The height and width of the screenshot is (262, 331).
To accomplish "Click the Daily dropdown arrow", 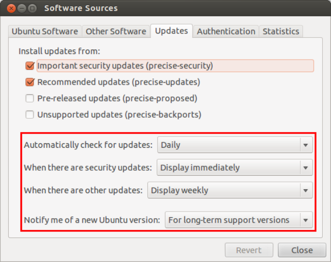I will 305,145.
